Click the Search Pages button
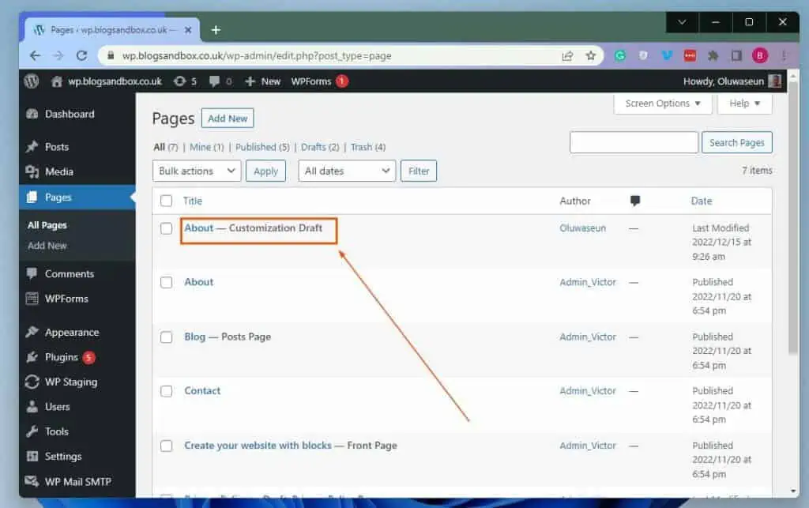809x508 pixels. [736, 142]
